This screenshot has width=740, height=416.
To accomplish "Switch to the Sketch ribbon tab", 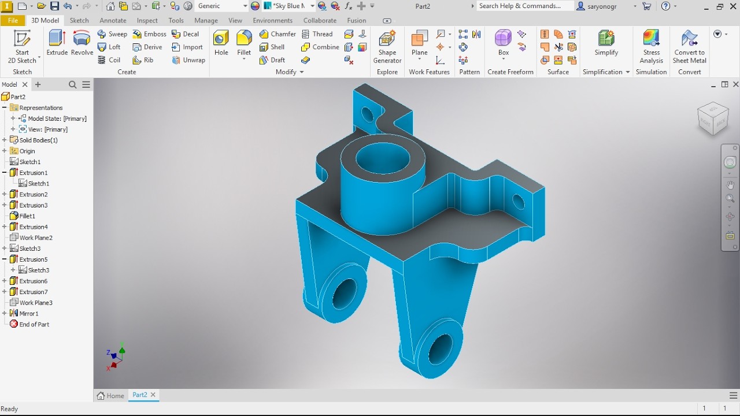I will (x=79, y=20).
